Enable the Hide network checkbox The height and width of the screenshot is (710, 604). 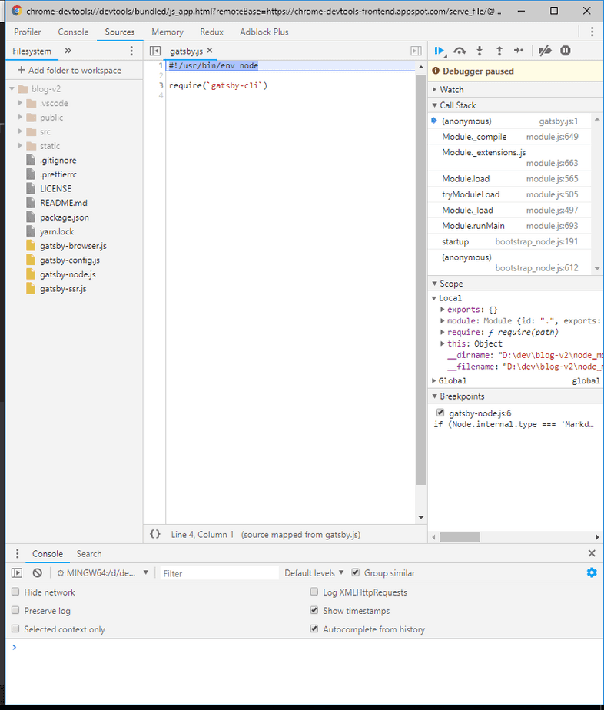16,592
